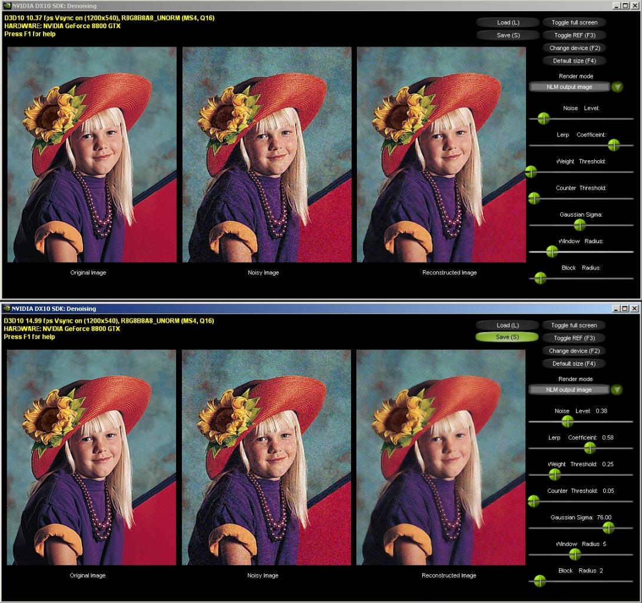Click NLM output image combo box in lower window
The image size is (642, 603).
pos(569,390)
